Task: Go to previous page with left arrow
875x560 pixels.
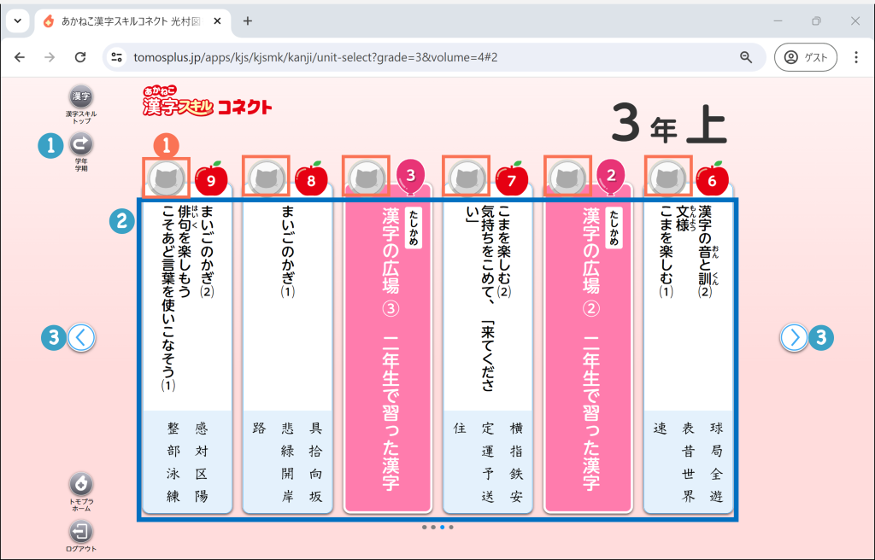Action: (x=81, y=337)
